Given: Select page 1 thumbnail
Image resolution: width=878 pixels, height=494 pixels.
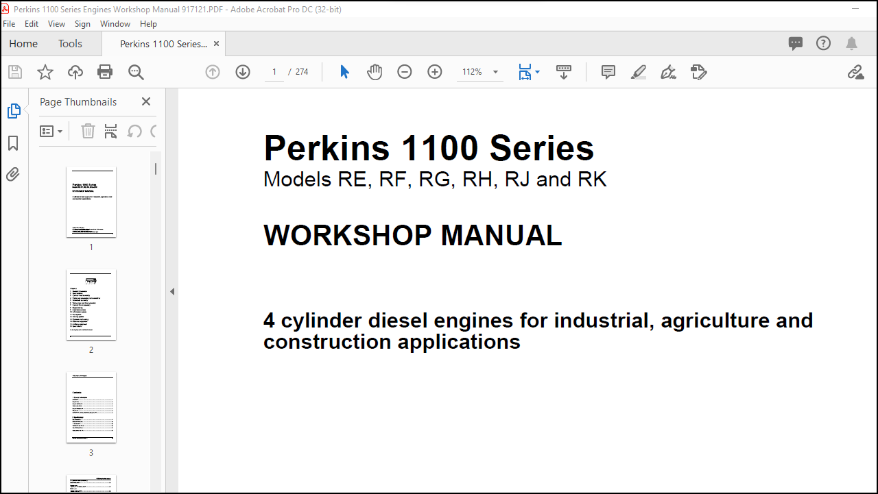Looking at the screenshot, I should (x=91, y=201).
